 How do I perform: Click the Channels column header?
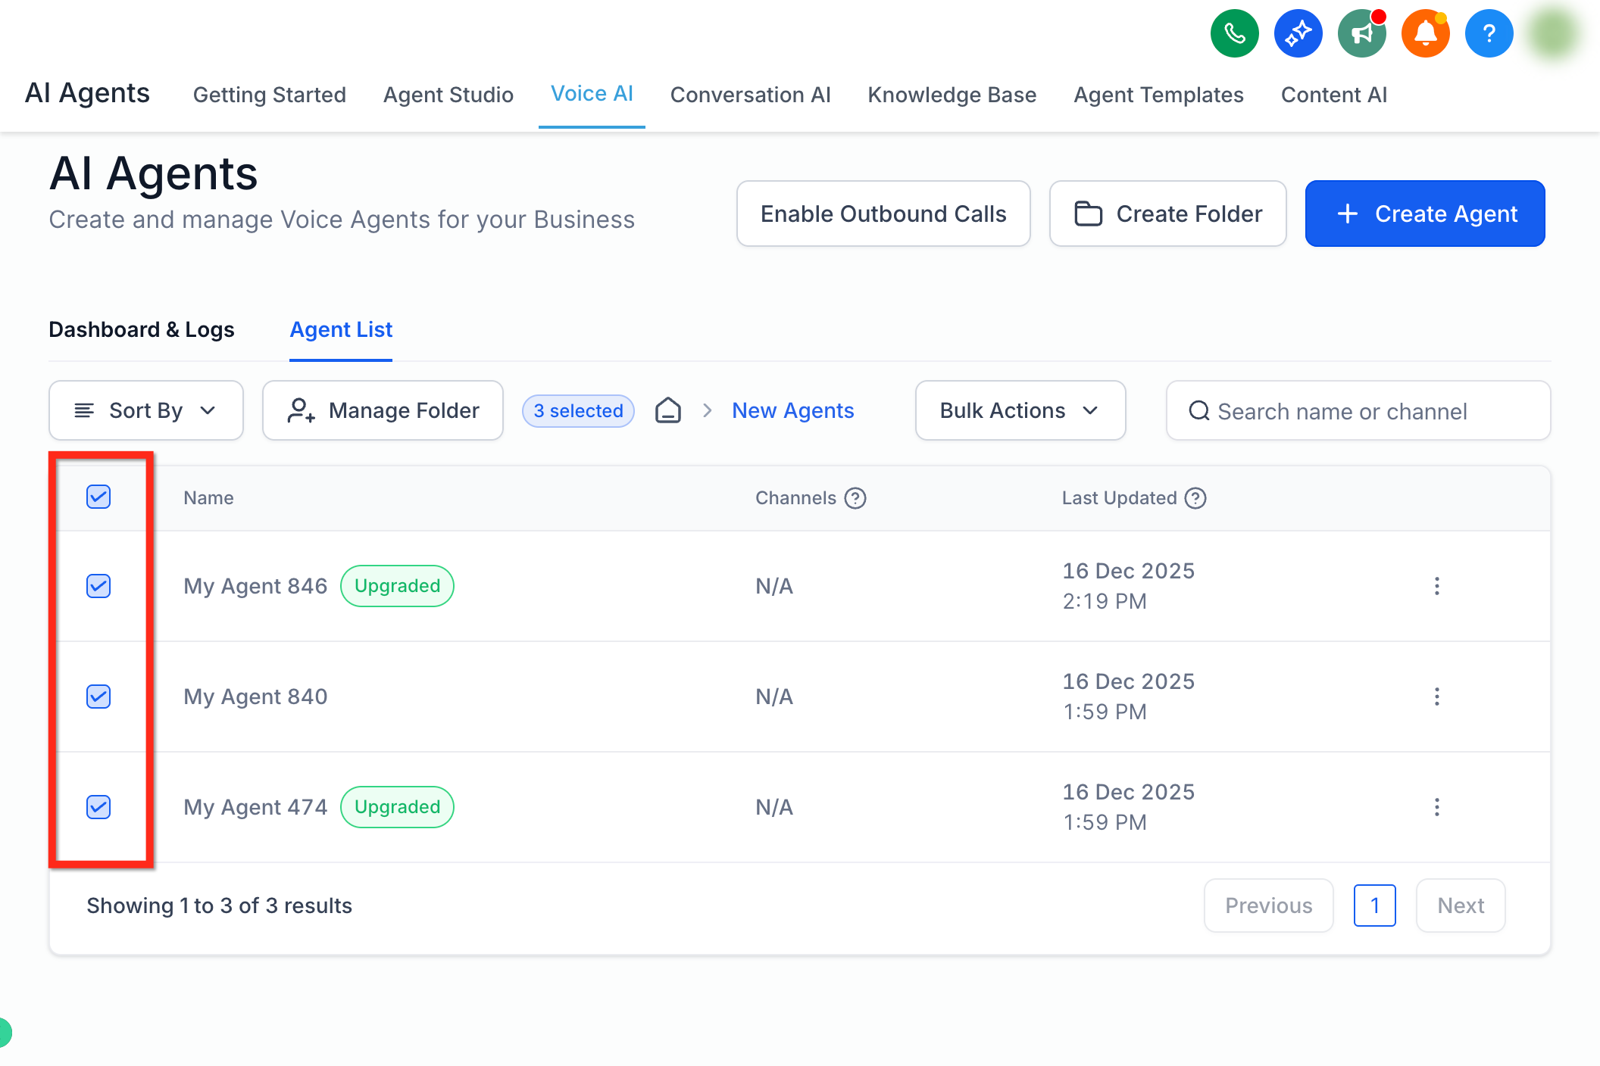coord(795,498)
